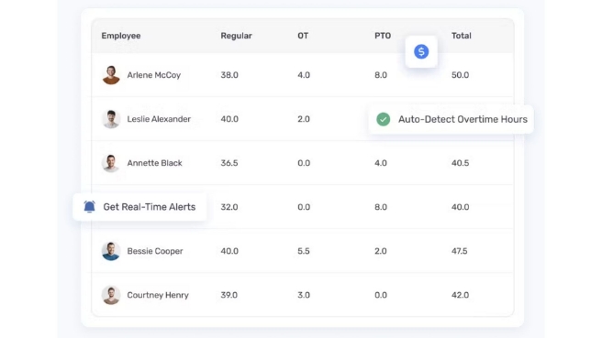Click the regular hours value 32.0
Viewport: 602px width, 338px height.
tap(229, 207)
